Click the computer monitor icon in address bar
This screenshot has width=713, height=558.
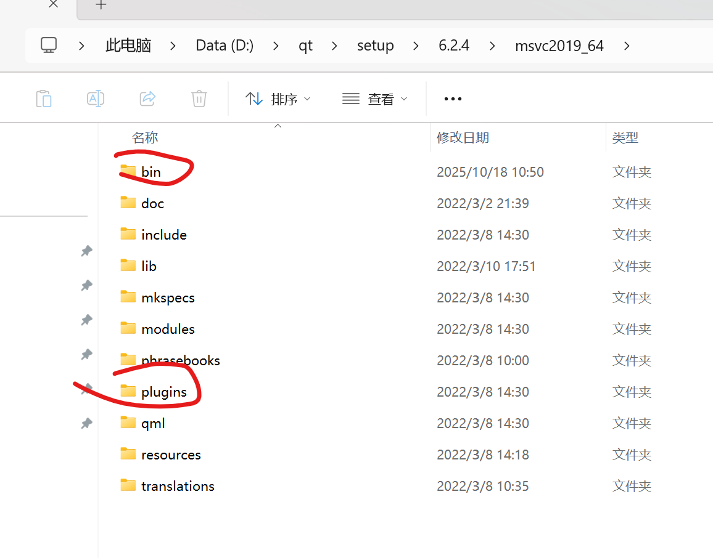pyautogui.click(x=49, y=46)
